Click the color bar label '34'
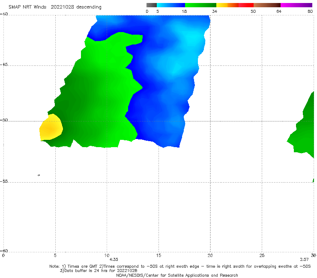The width and height of the screenshot is (317, 278). tap(215, 11)
